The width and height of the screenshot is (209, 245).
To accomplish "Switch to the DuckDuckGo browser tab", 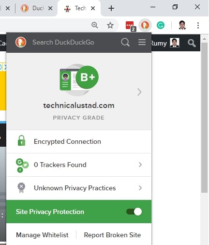I will click(x=36, y=8).
